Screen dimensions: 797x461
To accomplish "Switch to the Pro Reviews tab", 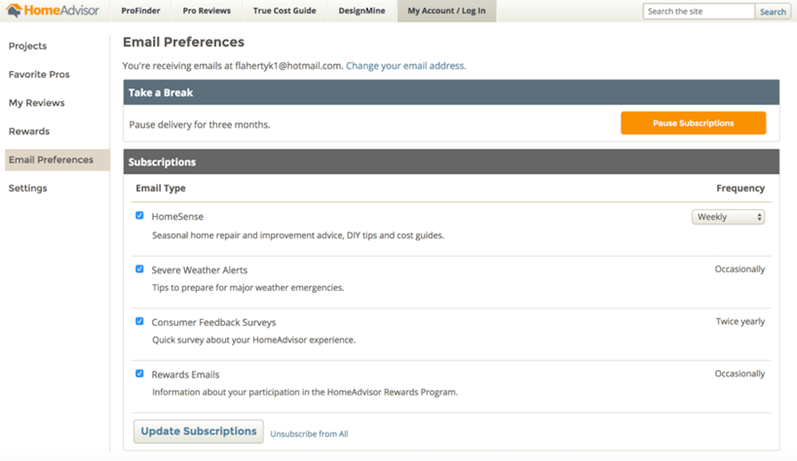I will (x=207, y=11).
